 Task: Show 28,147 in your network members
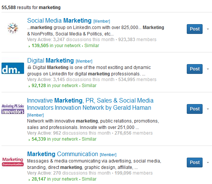pyautogui.click(x=55, y=179)
